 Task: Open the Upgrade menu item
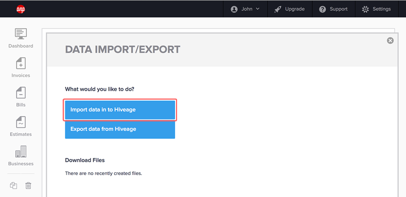290,9
